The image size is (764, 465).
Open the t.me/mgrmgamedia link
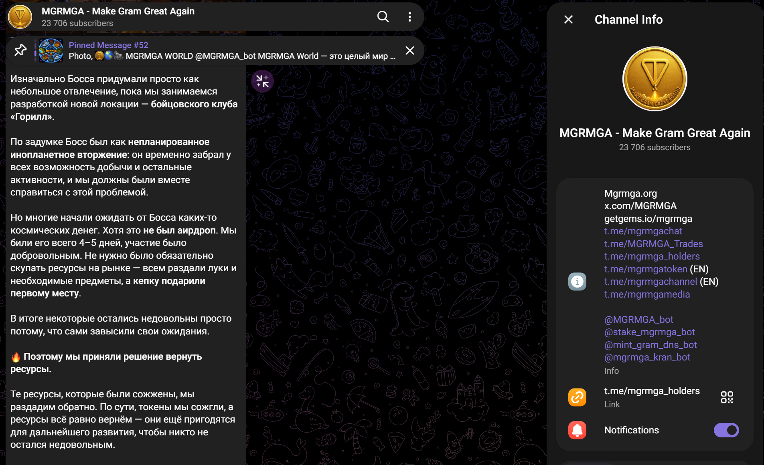pyautogui.click(x=647, y=294)
